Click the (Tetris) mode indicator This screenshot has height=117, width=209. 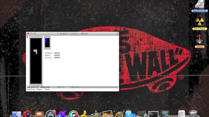coord(75,87)
